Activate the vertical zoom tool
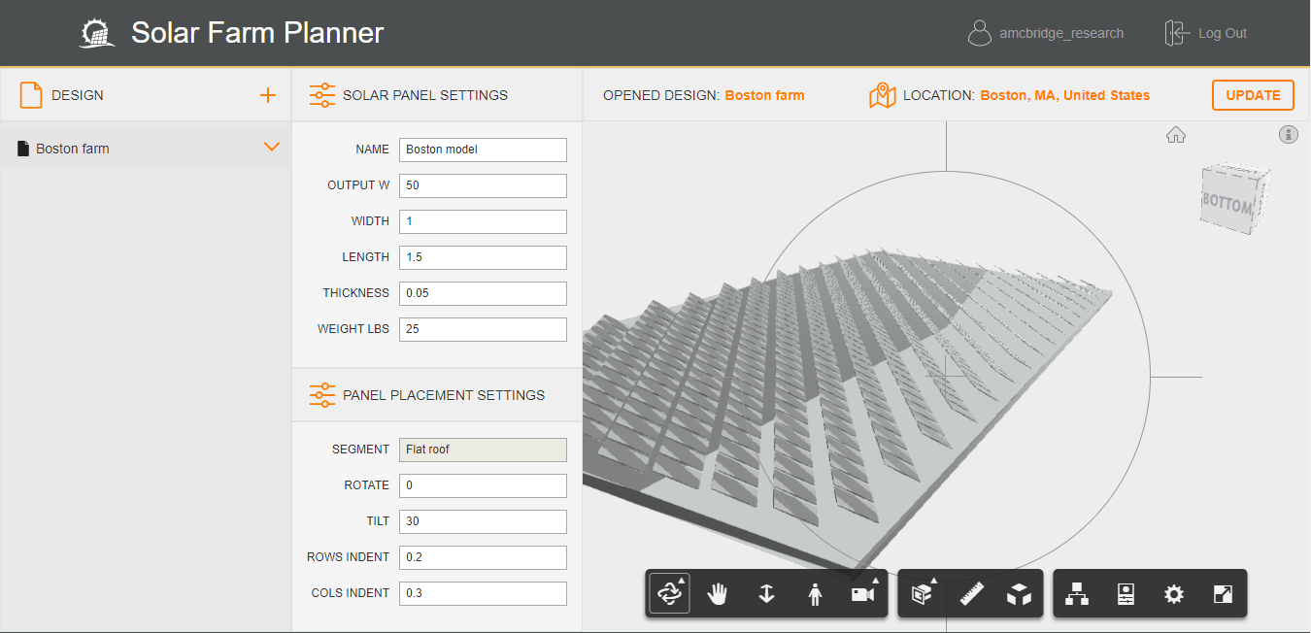 [766, 593]
